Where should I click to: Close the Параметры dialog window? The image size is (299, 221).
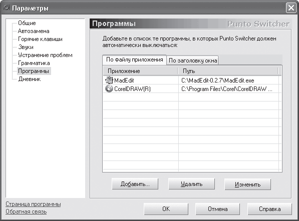(x=291, y=8)
